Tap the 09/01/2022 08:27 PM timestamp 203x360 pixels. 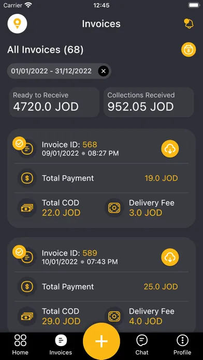coord(80,154)
